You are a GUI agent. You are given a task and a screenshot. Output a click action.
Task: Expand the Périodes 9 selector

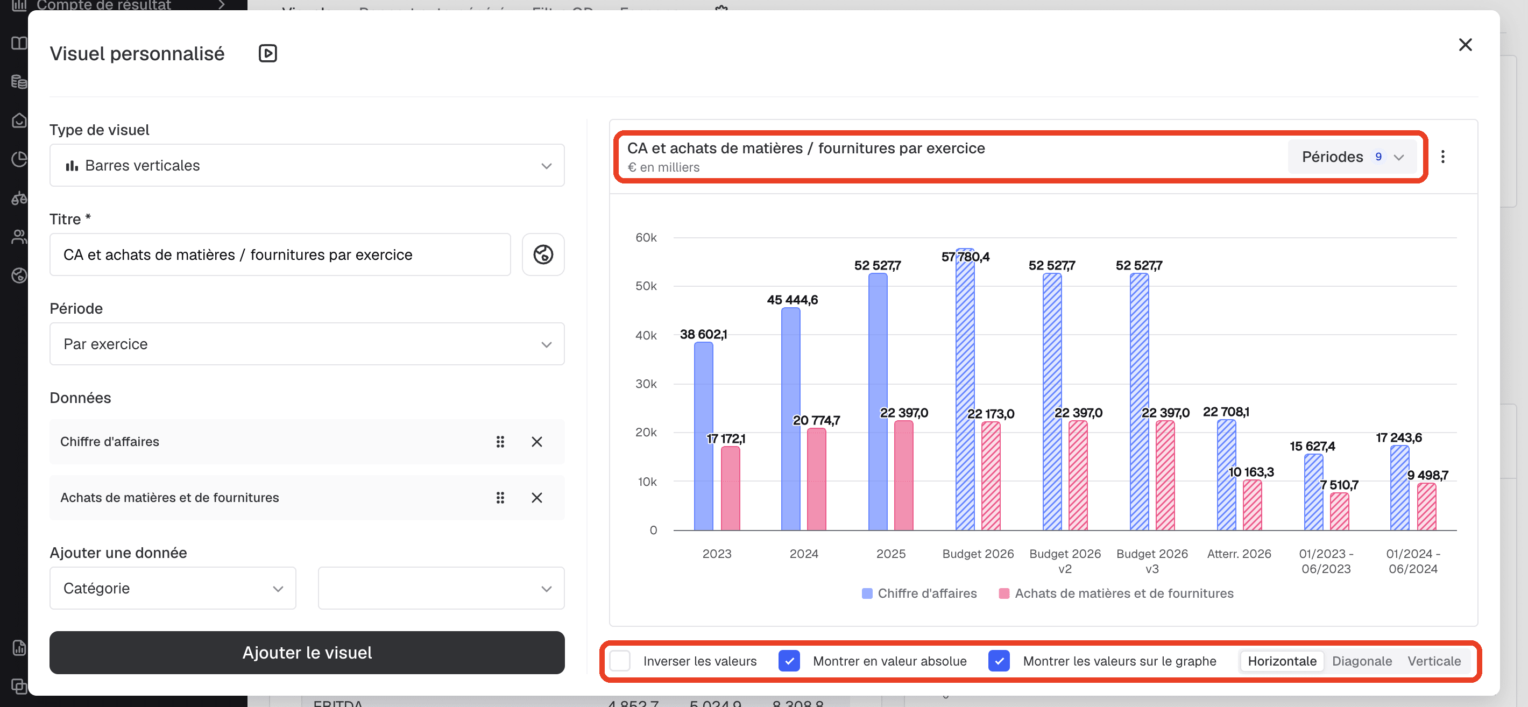1352,157
